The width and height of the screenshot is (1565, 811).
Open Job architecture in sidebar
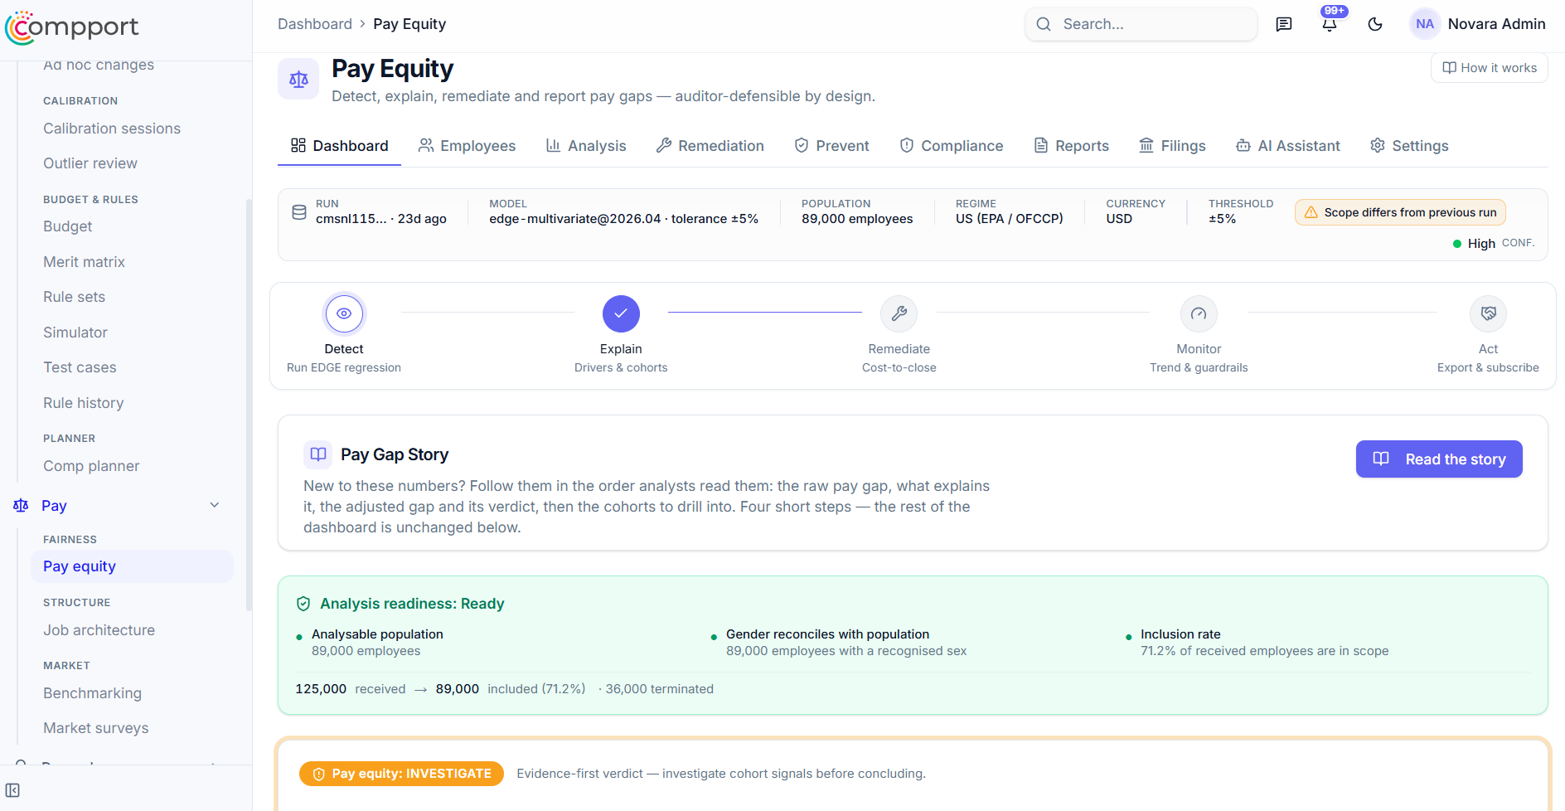[99, 630]
